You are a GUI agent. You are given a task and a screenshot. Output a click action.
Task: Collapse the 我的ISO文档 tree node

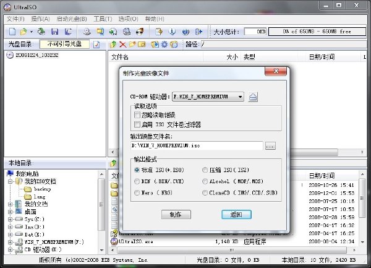pos(10,181)
